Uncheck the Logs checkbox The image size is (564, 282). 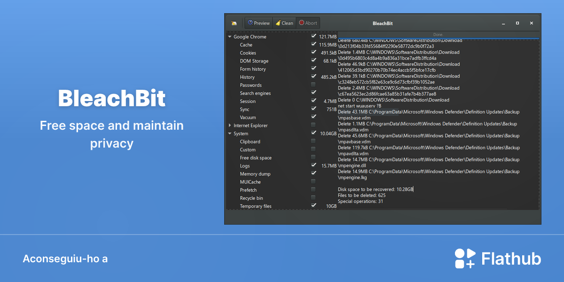[313, 165]
